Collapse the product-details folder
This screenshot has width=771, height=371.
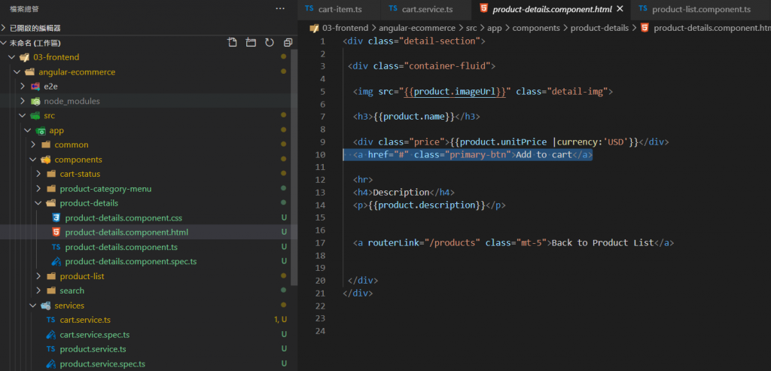tap(39, 203)
